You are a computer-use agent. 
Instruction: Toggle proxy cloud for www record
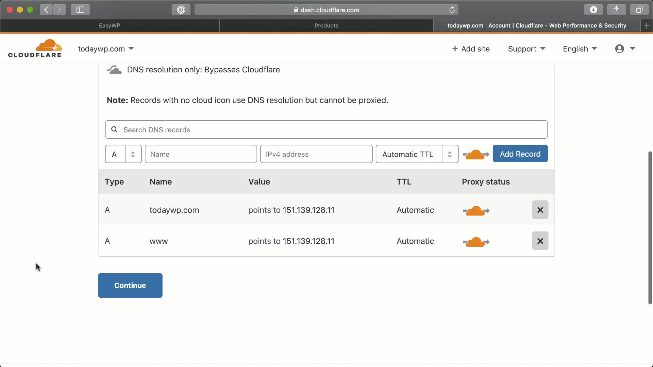coord(476,242)
